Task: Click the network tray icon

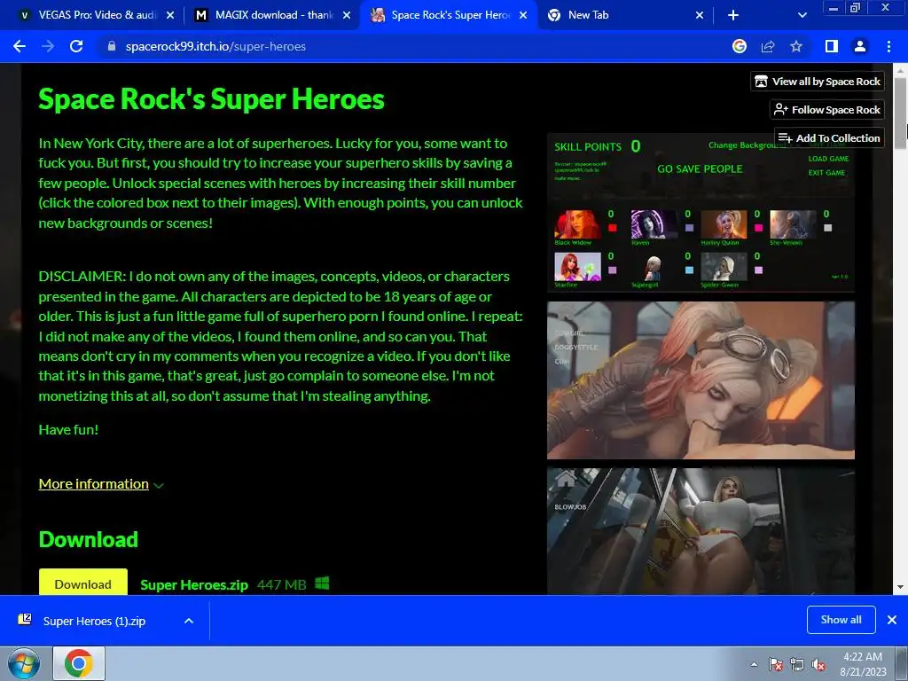Action: (797, 664)
